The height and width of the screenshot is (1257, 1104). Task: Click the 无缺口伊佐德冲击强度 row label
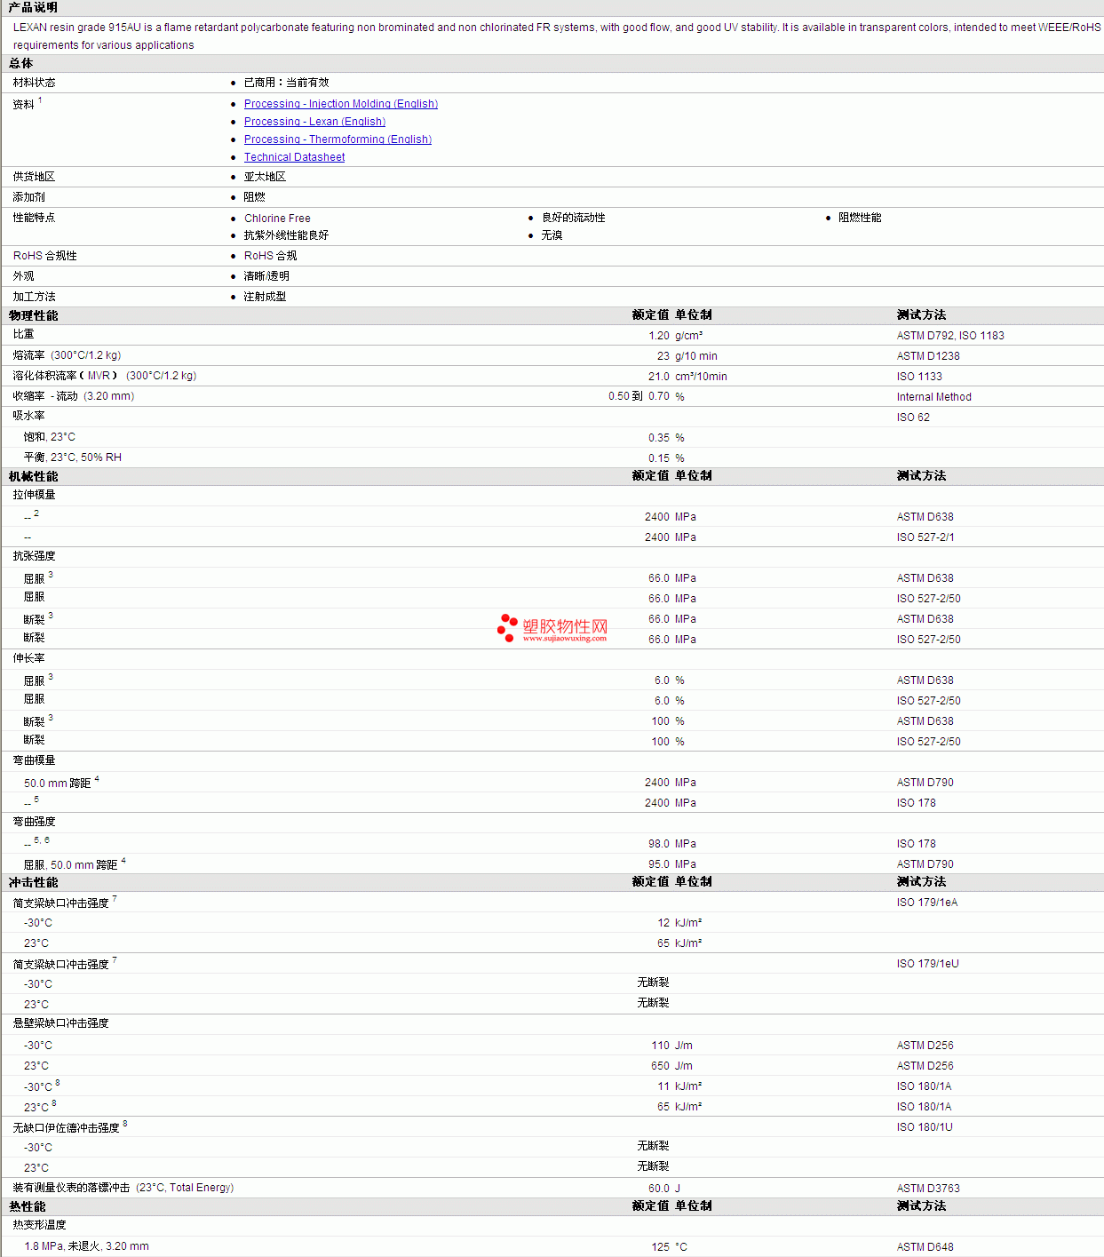click(67, 1128)
